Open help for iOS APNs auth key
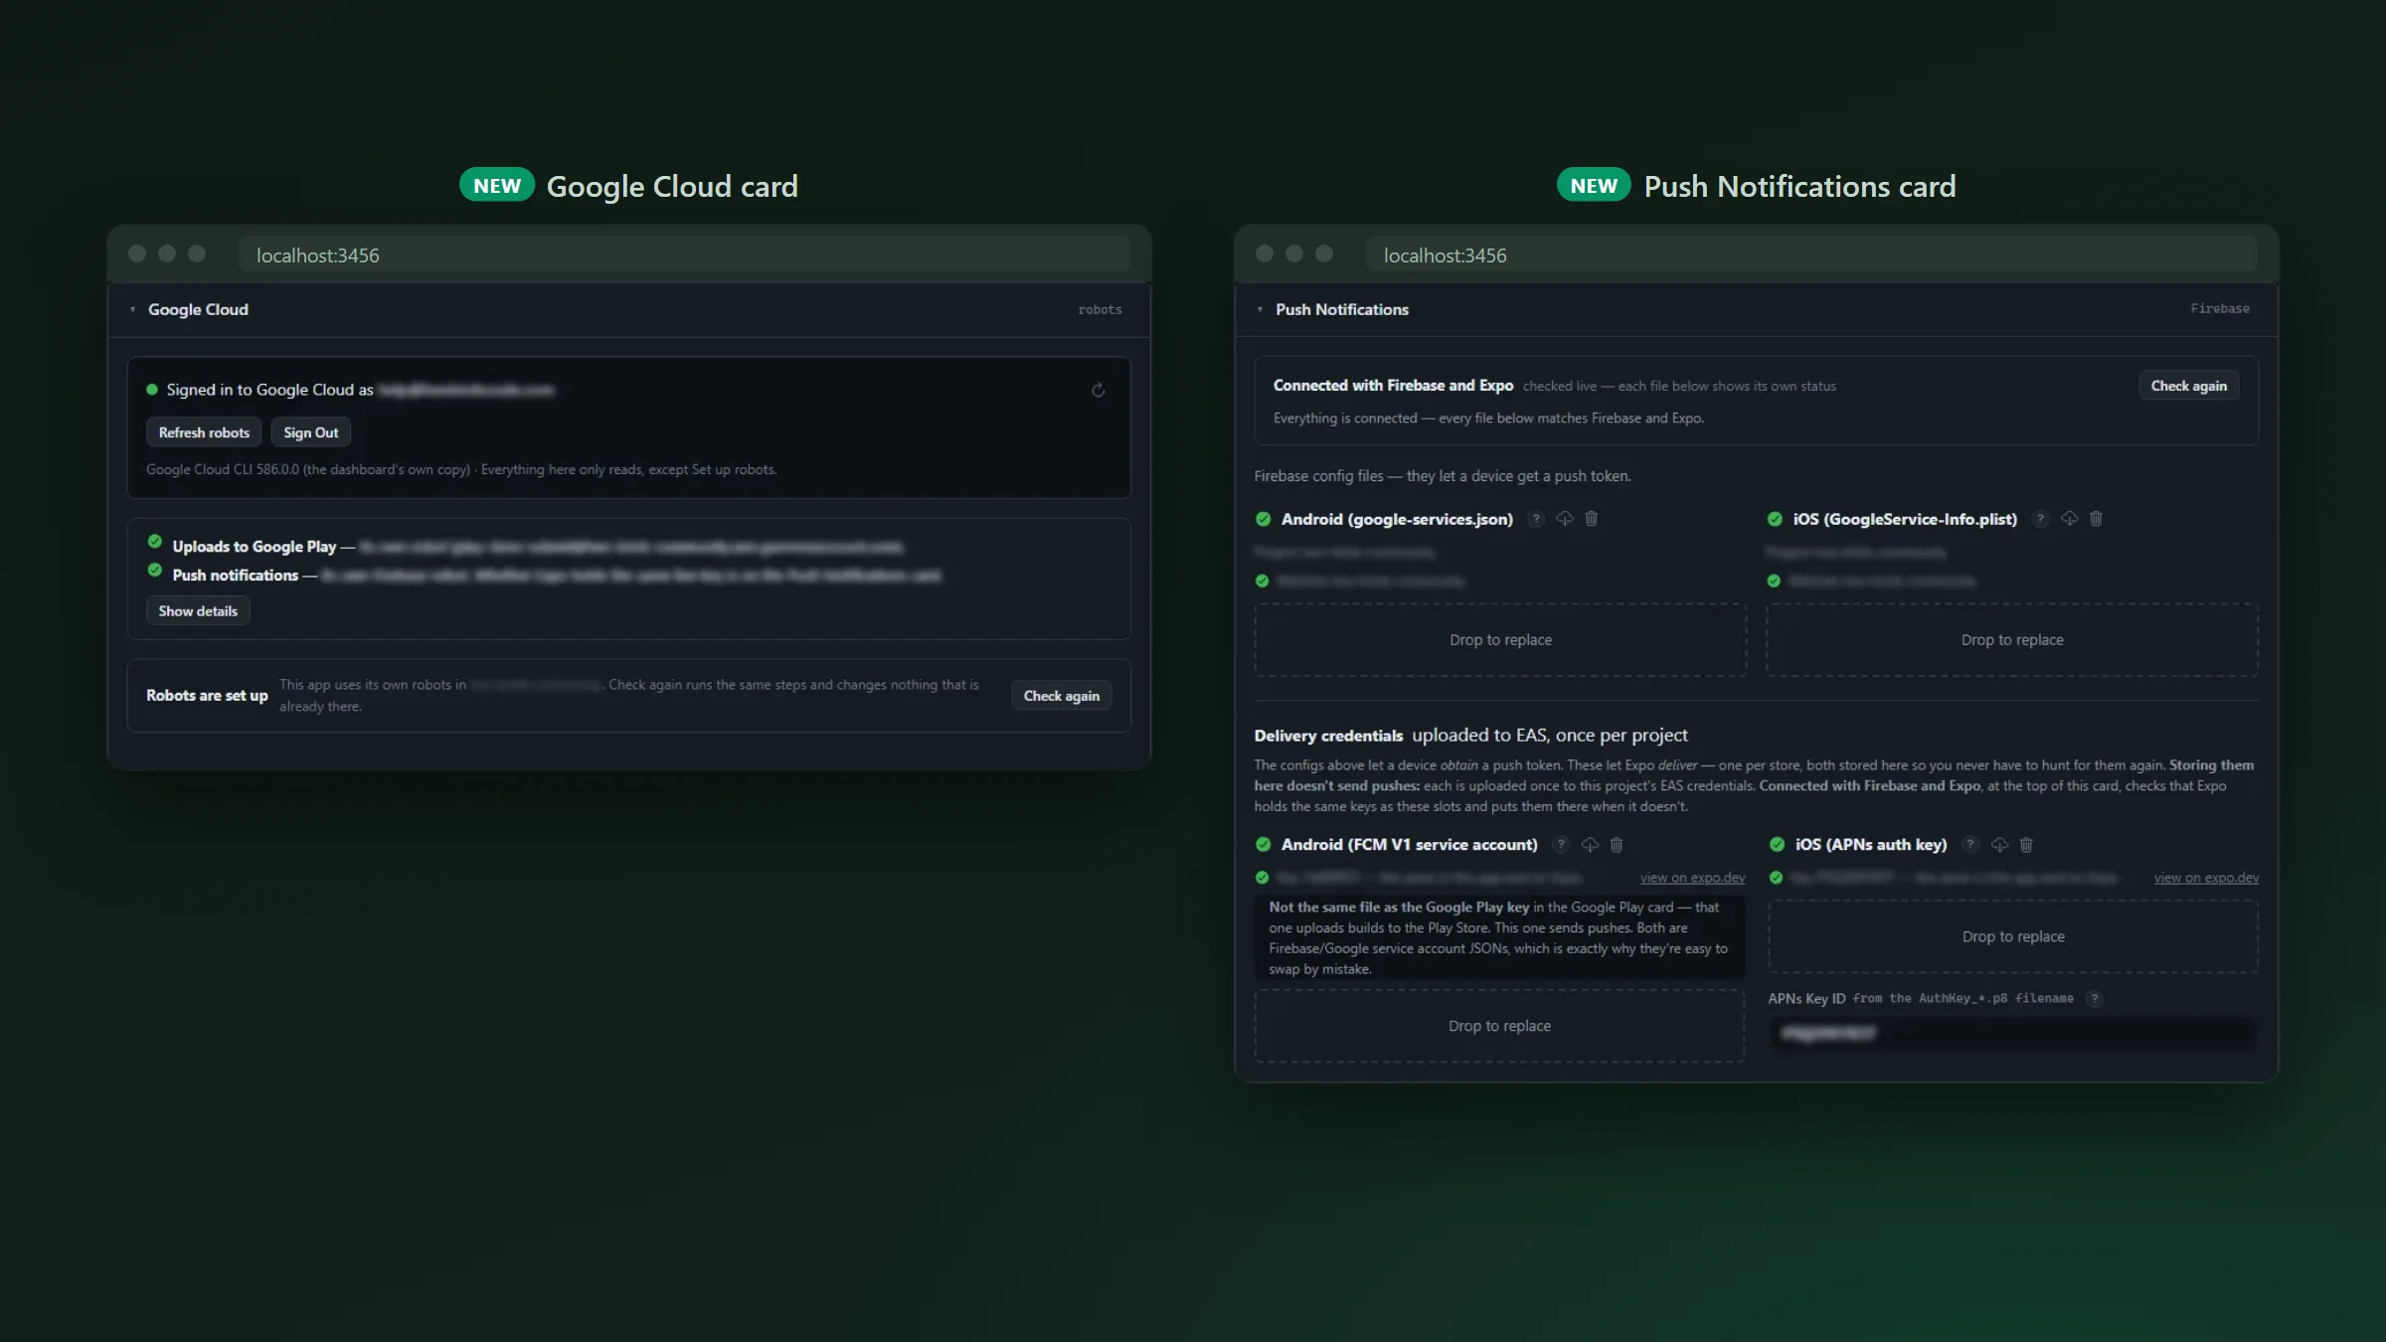This screenshot has height=1342, width=2386. pos(1970,845)
